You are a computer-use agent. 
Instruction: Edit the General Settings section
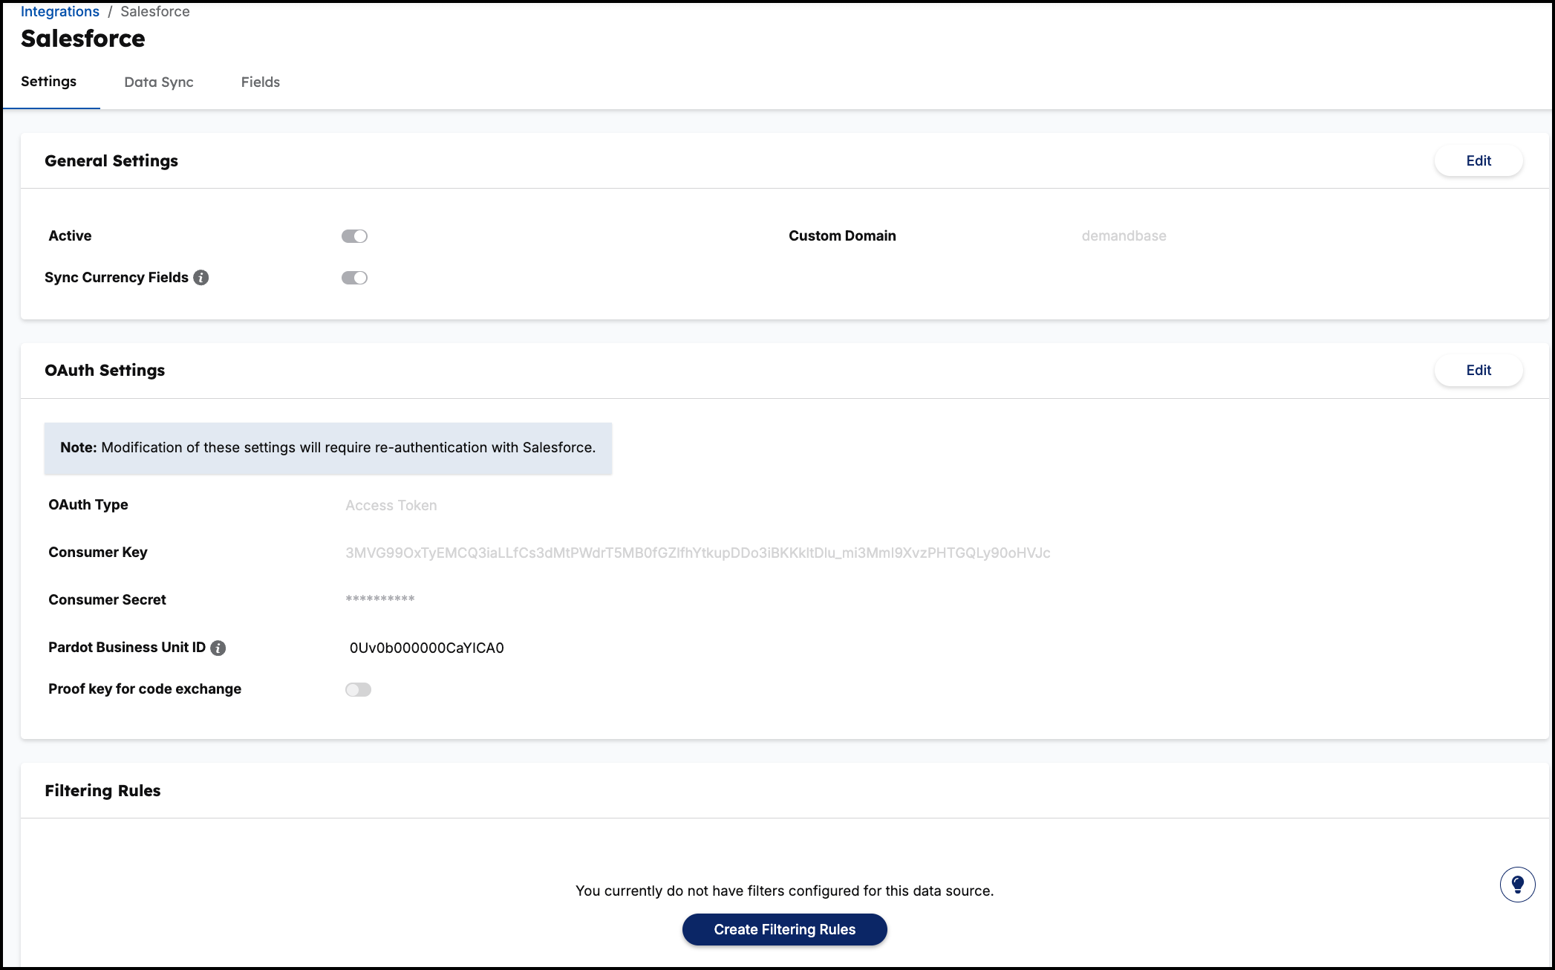tap(1479, 160)
